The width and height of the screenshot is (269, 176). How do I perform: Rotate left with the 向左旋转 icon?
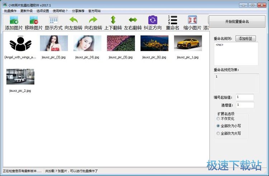pyautogui.click(x=74, y=20)
